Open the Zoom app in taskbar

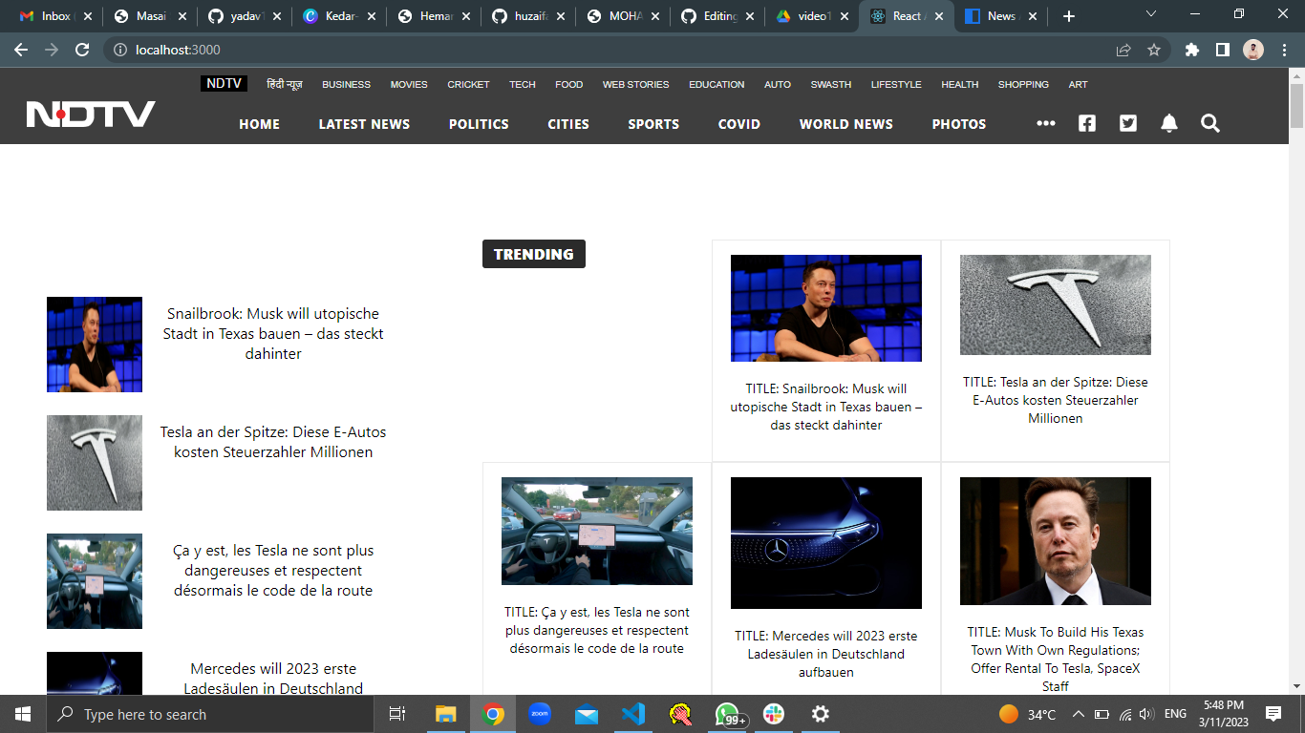[x=540, y=714]
